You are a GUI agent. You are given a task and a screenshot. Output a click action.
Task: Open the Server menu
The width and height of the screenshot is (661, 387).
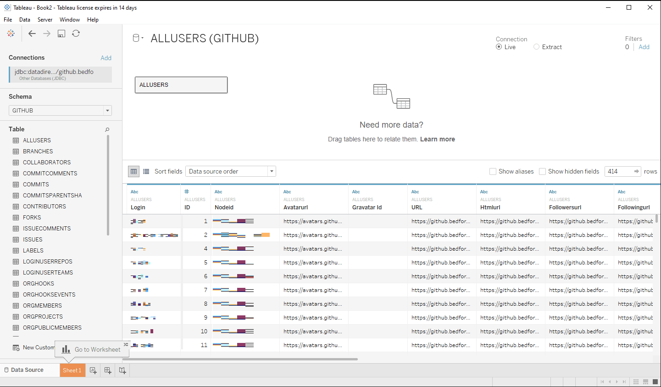45,20
